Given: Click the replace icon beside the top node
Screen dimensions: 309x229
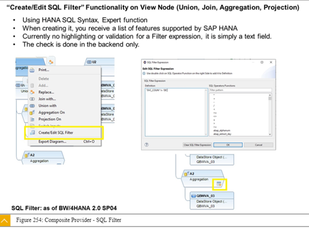Looking at the screenshot, I should coord(51,62).
